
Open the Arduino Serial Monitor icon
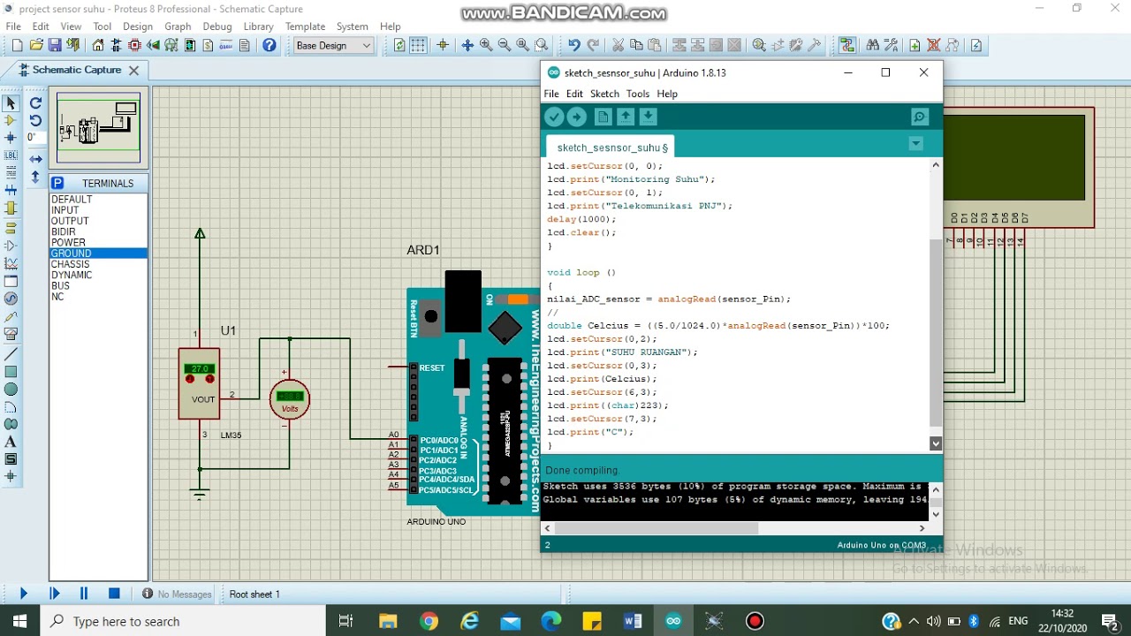click(919, 117)
